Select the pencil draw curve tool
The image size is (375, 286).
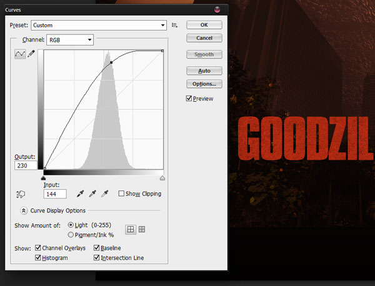pos(31,54)
